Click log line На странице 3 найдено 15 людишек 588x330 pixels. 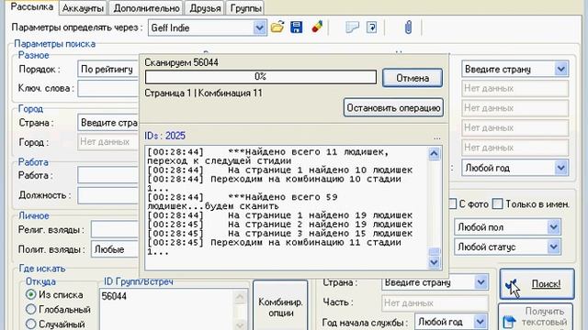[279, 234]
